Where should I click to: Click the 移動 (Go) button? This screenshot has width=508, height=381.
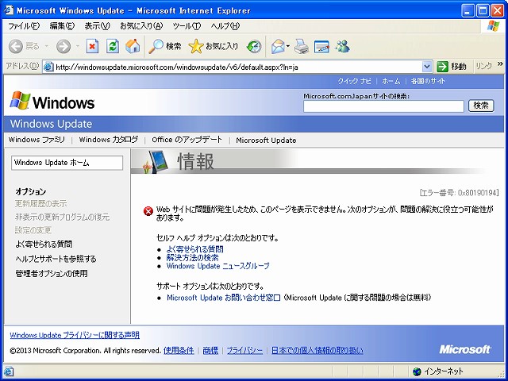[452, 67]
